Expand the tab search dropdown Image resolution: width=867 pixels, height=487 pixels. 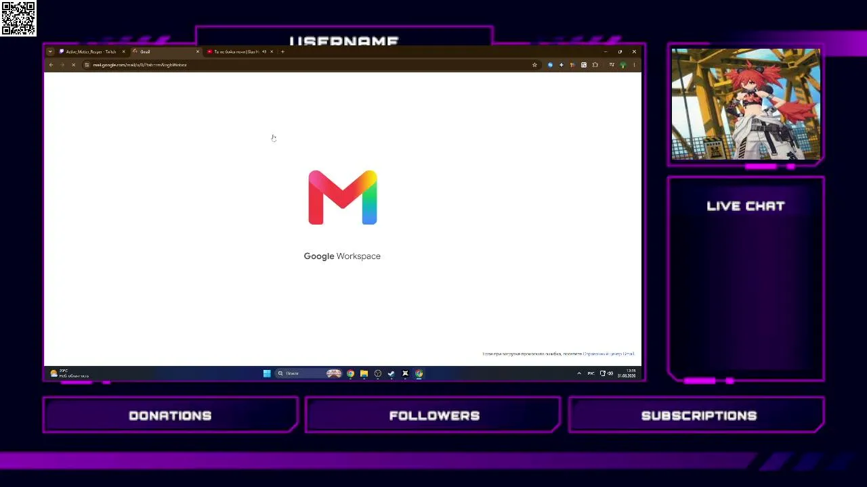click(49, 51)
